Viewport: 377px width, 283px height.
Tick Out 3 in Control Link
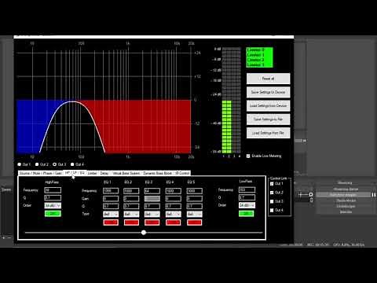(x=272, y=201)
